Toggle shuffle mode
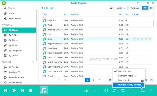Screen dimensions: 157x96 point(123,90)
